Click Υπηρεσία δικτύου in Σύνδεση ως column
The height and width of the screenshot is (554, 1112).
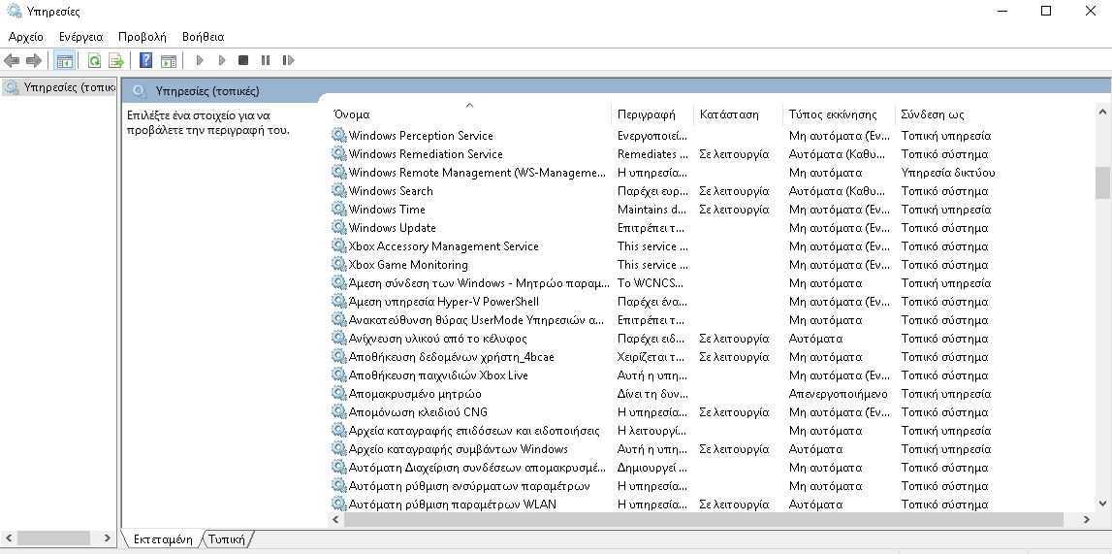[x=948, y=173]
